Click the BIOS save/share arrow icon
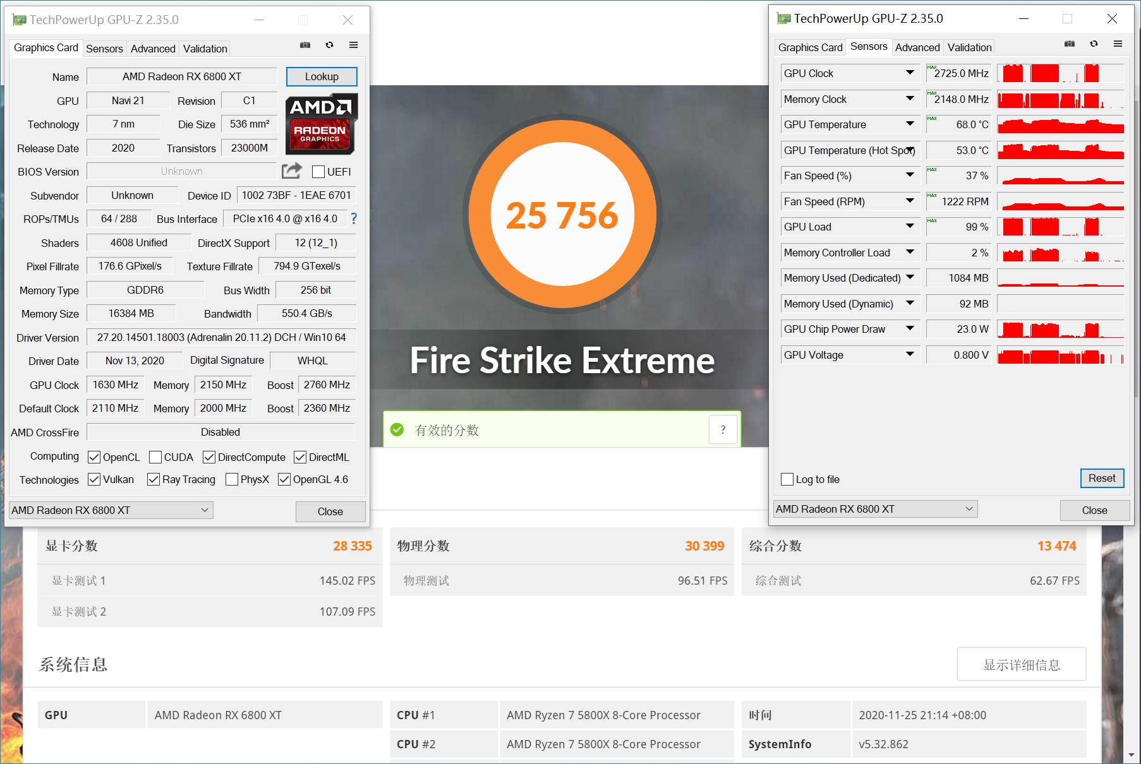 coord(292,170)
